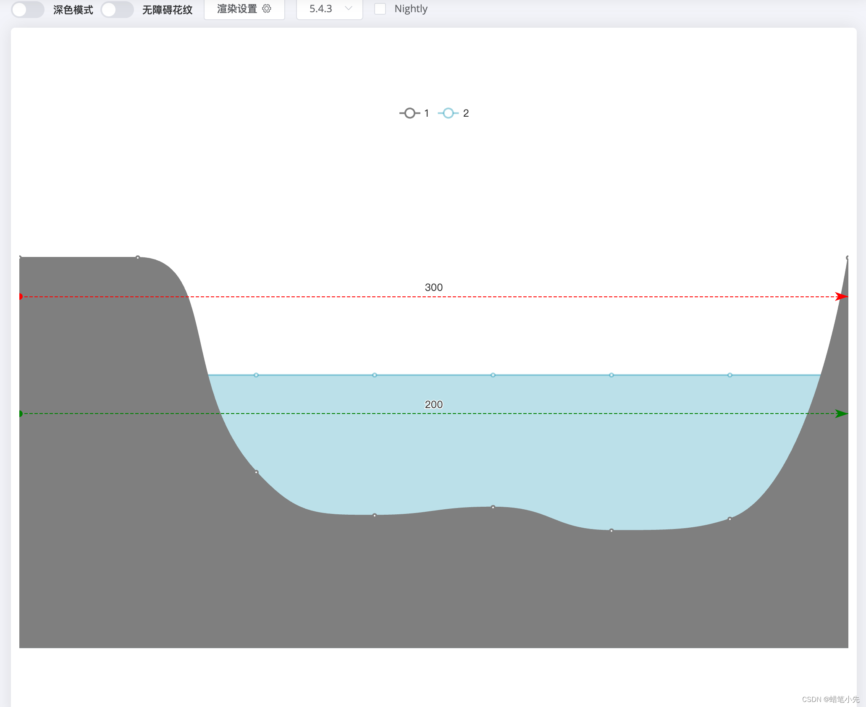
Task: Click the dropdown chevron next to 5.4.3
Action: (348, 8)
